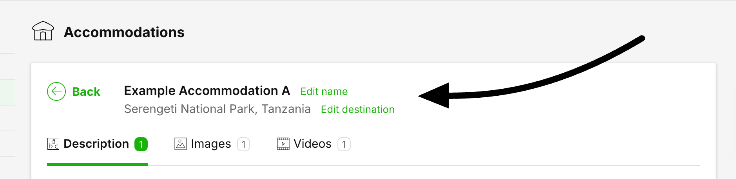Click the Accommodations hut icon

(43, 31)
